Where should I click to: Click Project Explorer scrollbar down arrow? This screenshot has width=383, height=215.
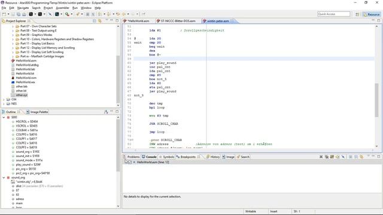click(118, 105)
